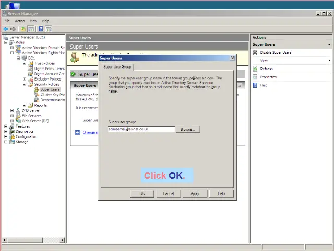Expand the DNS Server node
Viewport: 334px width, 251px height.
tap(12, 110)
